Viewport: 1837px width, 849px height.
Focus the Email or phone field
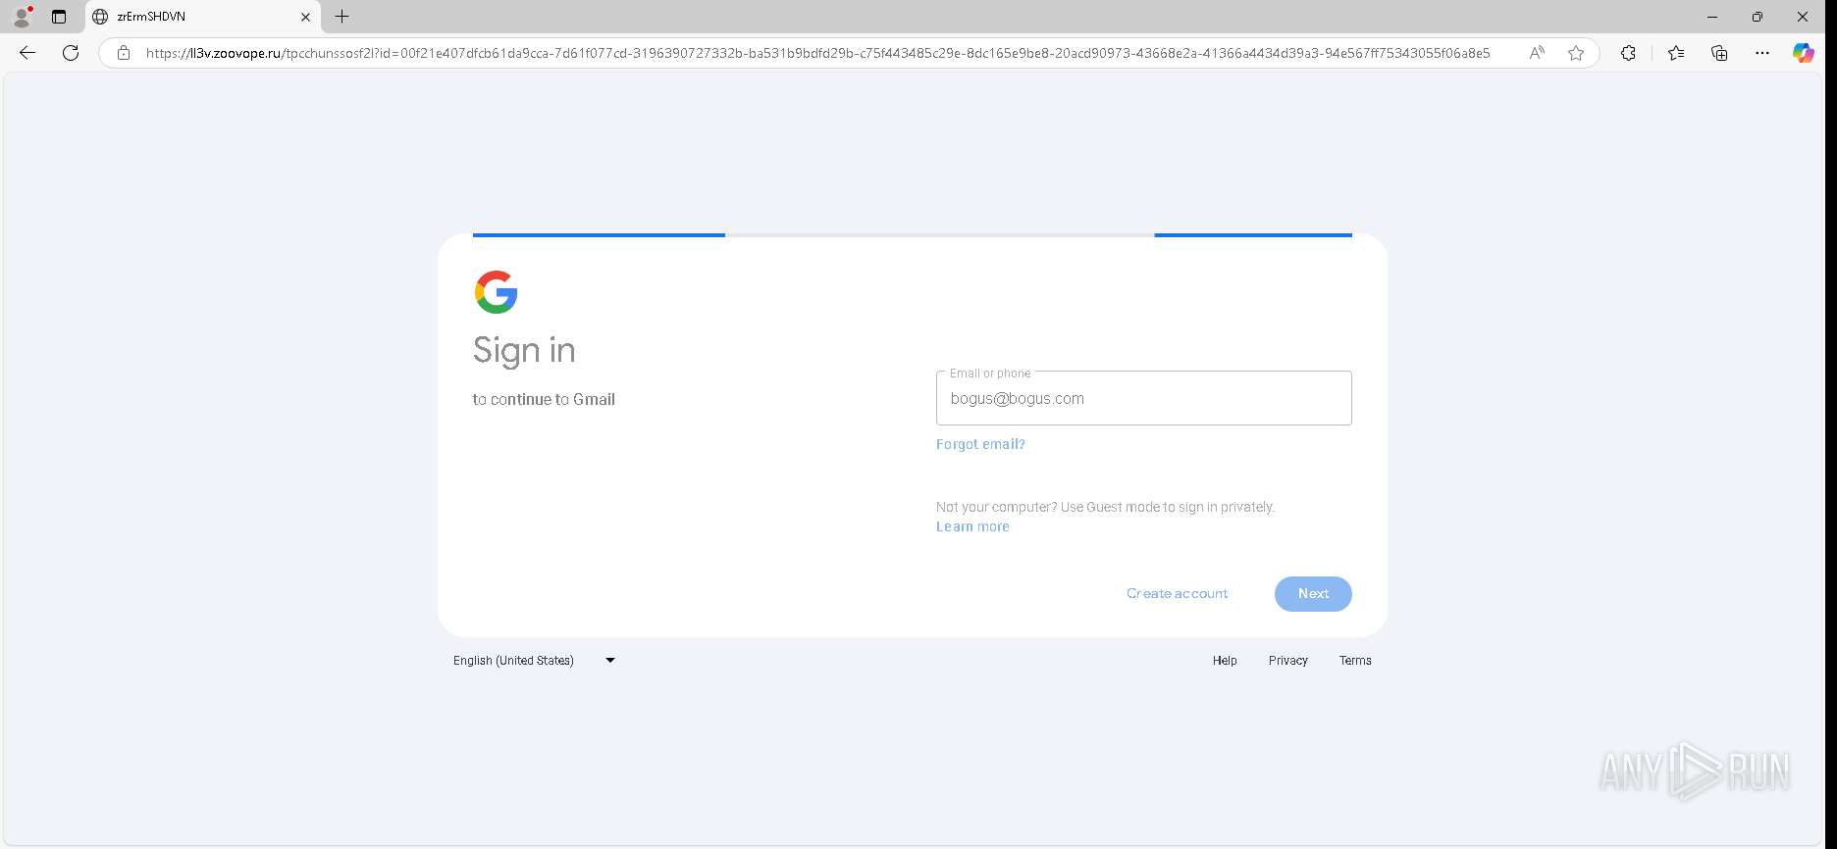[x=1143, y=398]
